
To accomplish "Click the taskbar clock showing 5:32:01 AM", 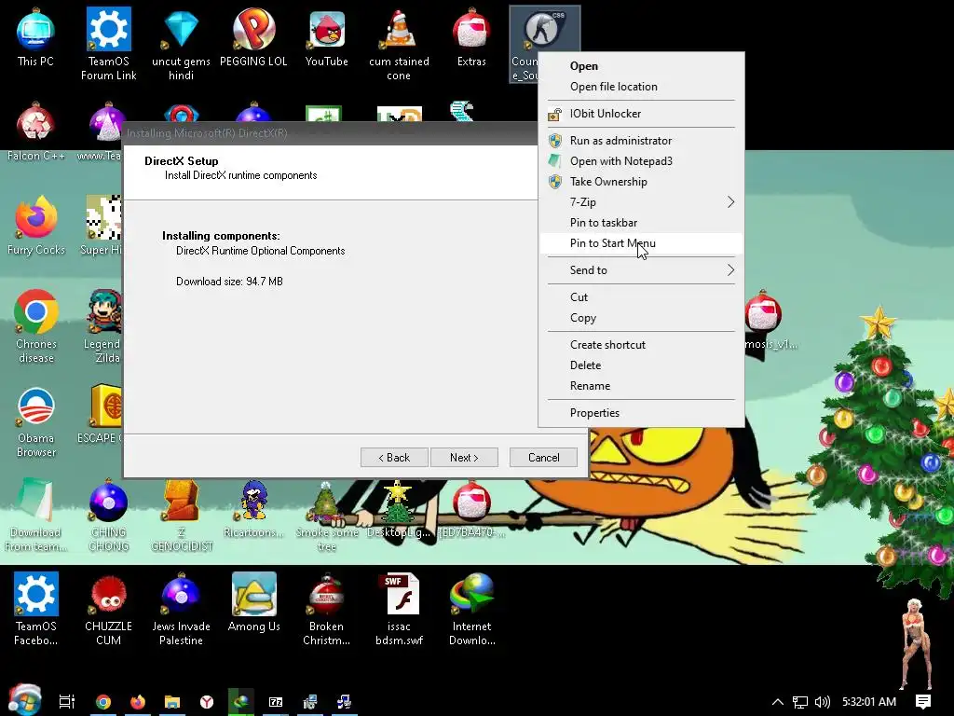I will pos(869,702).
